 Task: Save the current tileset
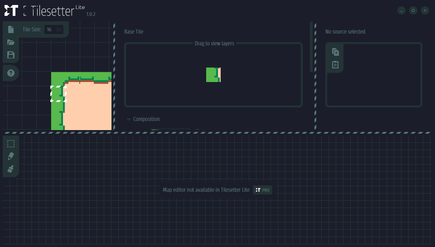11,55
